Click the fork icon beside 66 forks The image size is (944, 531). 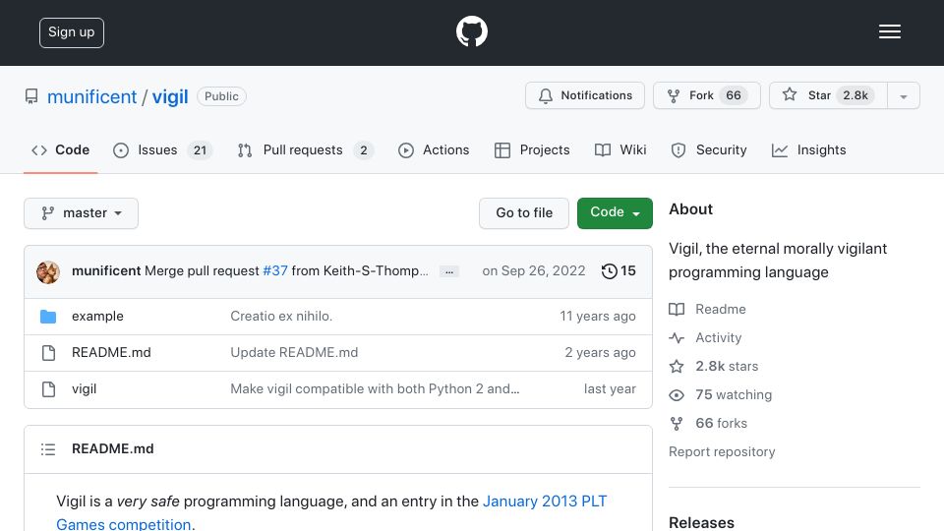(677, 423)
